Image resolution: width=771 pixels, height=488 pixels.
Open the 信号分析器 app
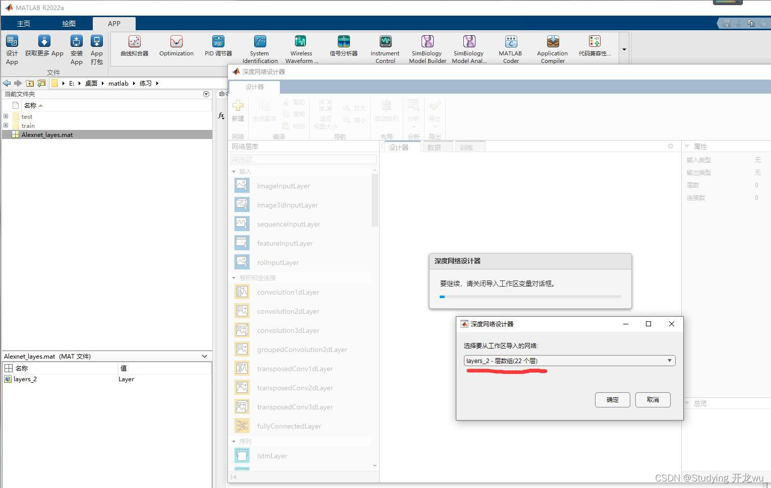tap(343, 46)
